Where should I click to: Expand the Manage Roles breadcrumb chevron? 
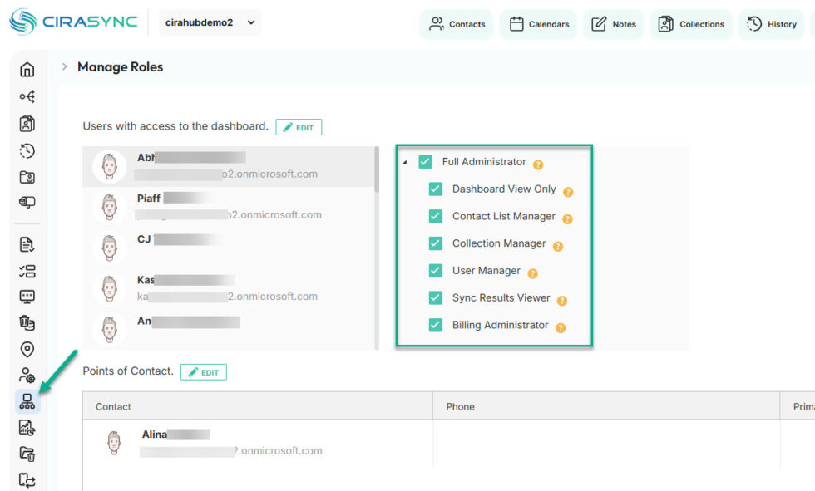(65, 66)
